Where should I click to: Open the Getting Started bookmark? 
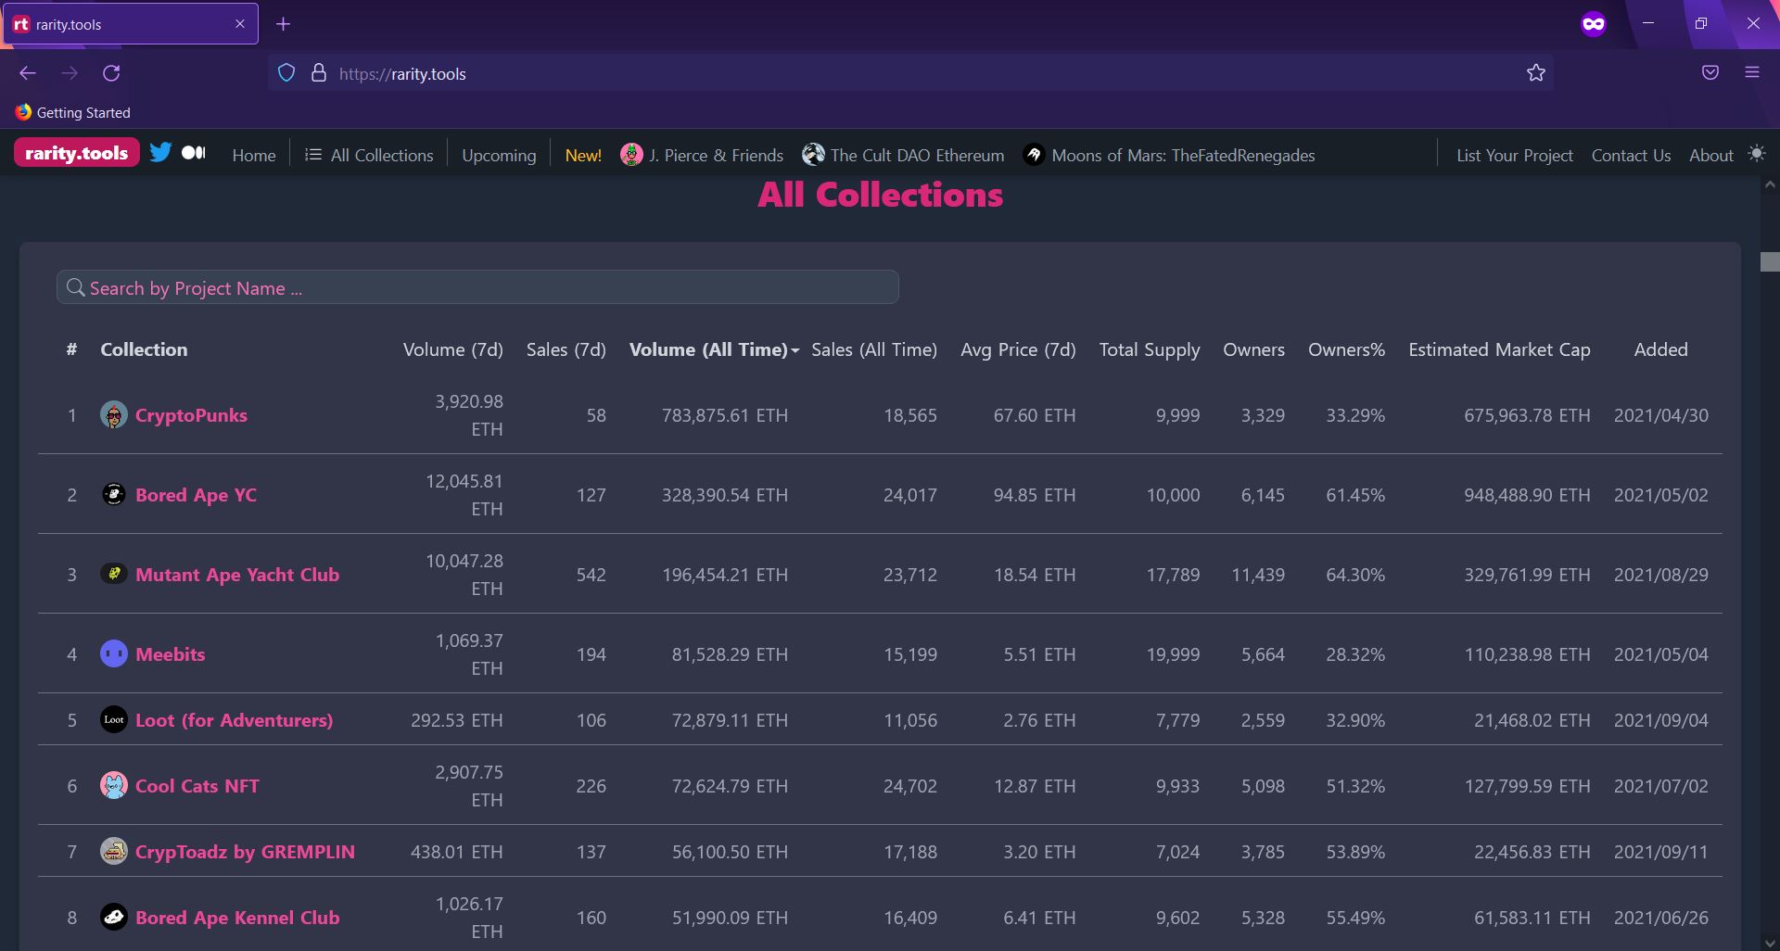coord(73,112)
